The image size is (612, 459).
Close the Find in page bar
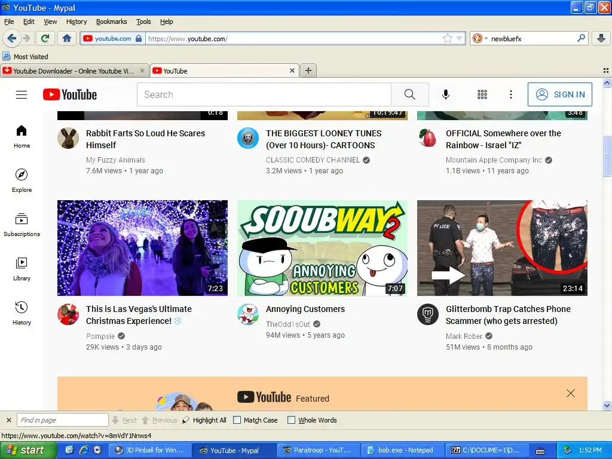[8, 420]
